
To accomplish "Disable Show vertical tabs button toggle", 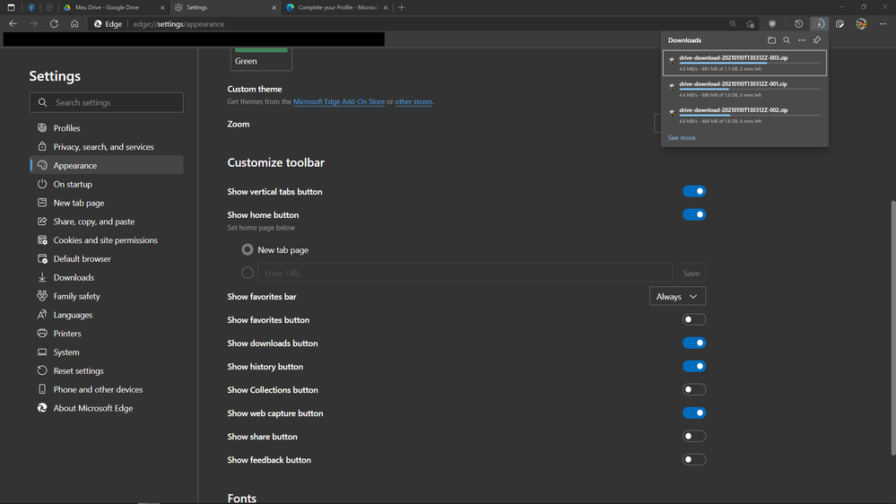I will [x=694, y=191].
